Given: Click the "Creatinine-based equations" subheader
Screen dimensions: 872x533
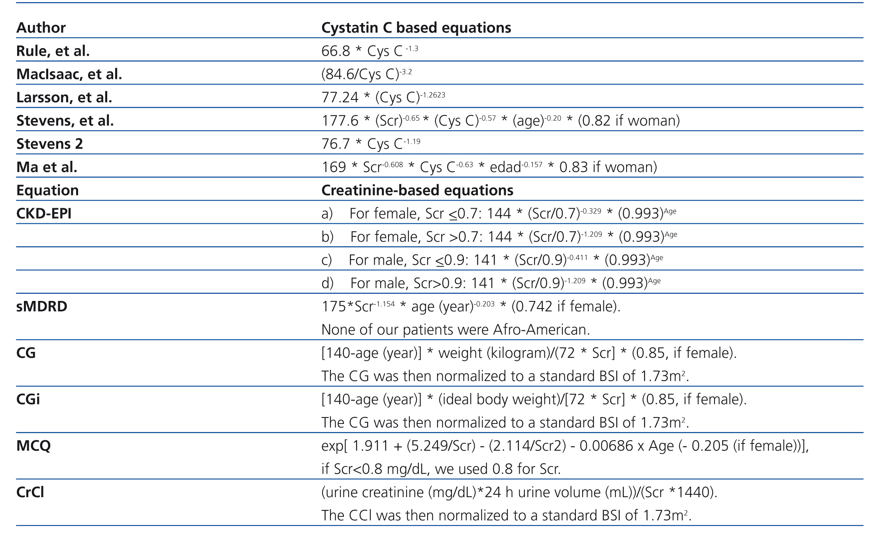Looking at the screenshot, I should pos(417,190).
